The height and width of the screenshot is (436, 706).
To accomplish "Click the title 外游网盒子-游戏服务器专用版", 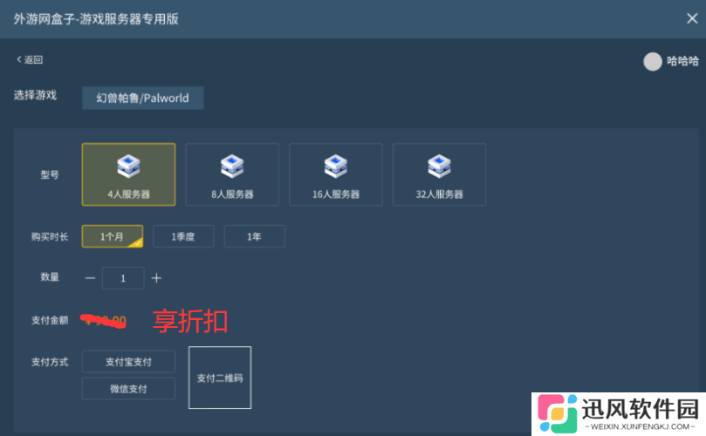I will pyautogui.click(x=96, y=19).
